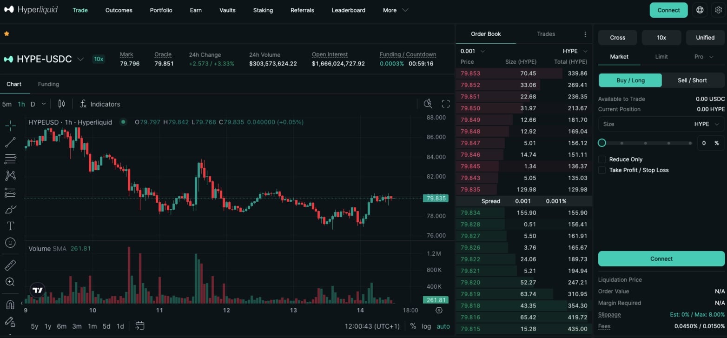Click the lock drawings pencil icon
The width and height of the screenshot is (727, 338).
pos(10,322)
